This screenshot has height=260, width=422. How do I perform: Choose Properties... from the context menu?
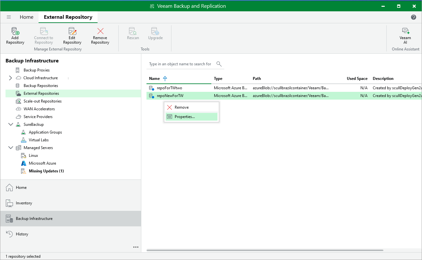coord(192,117)
